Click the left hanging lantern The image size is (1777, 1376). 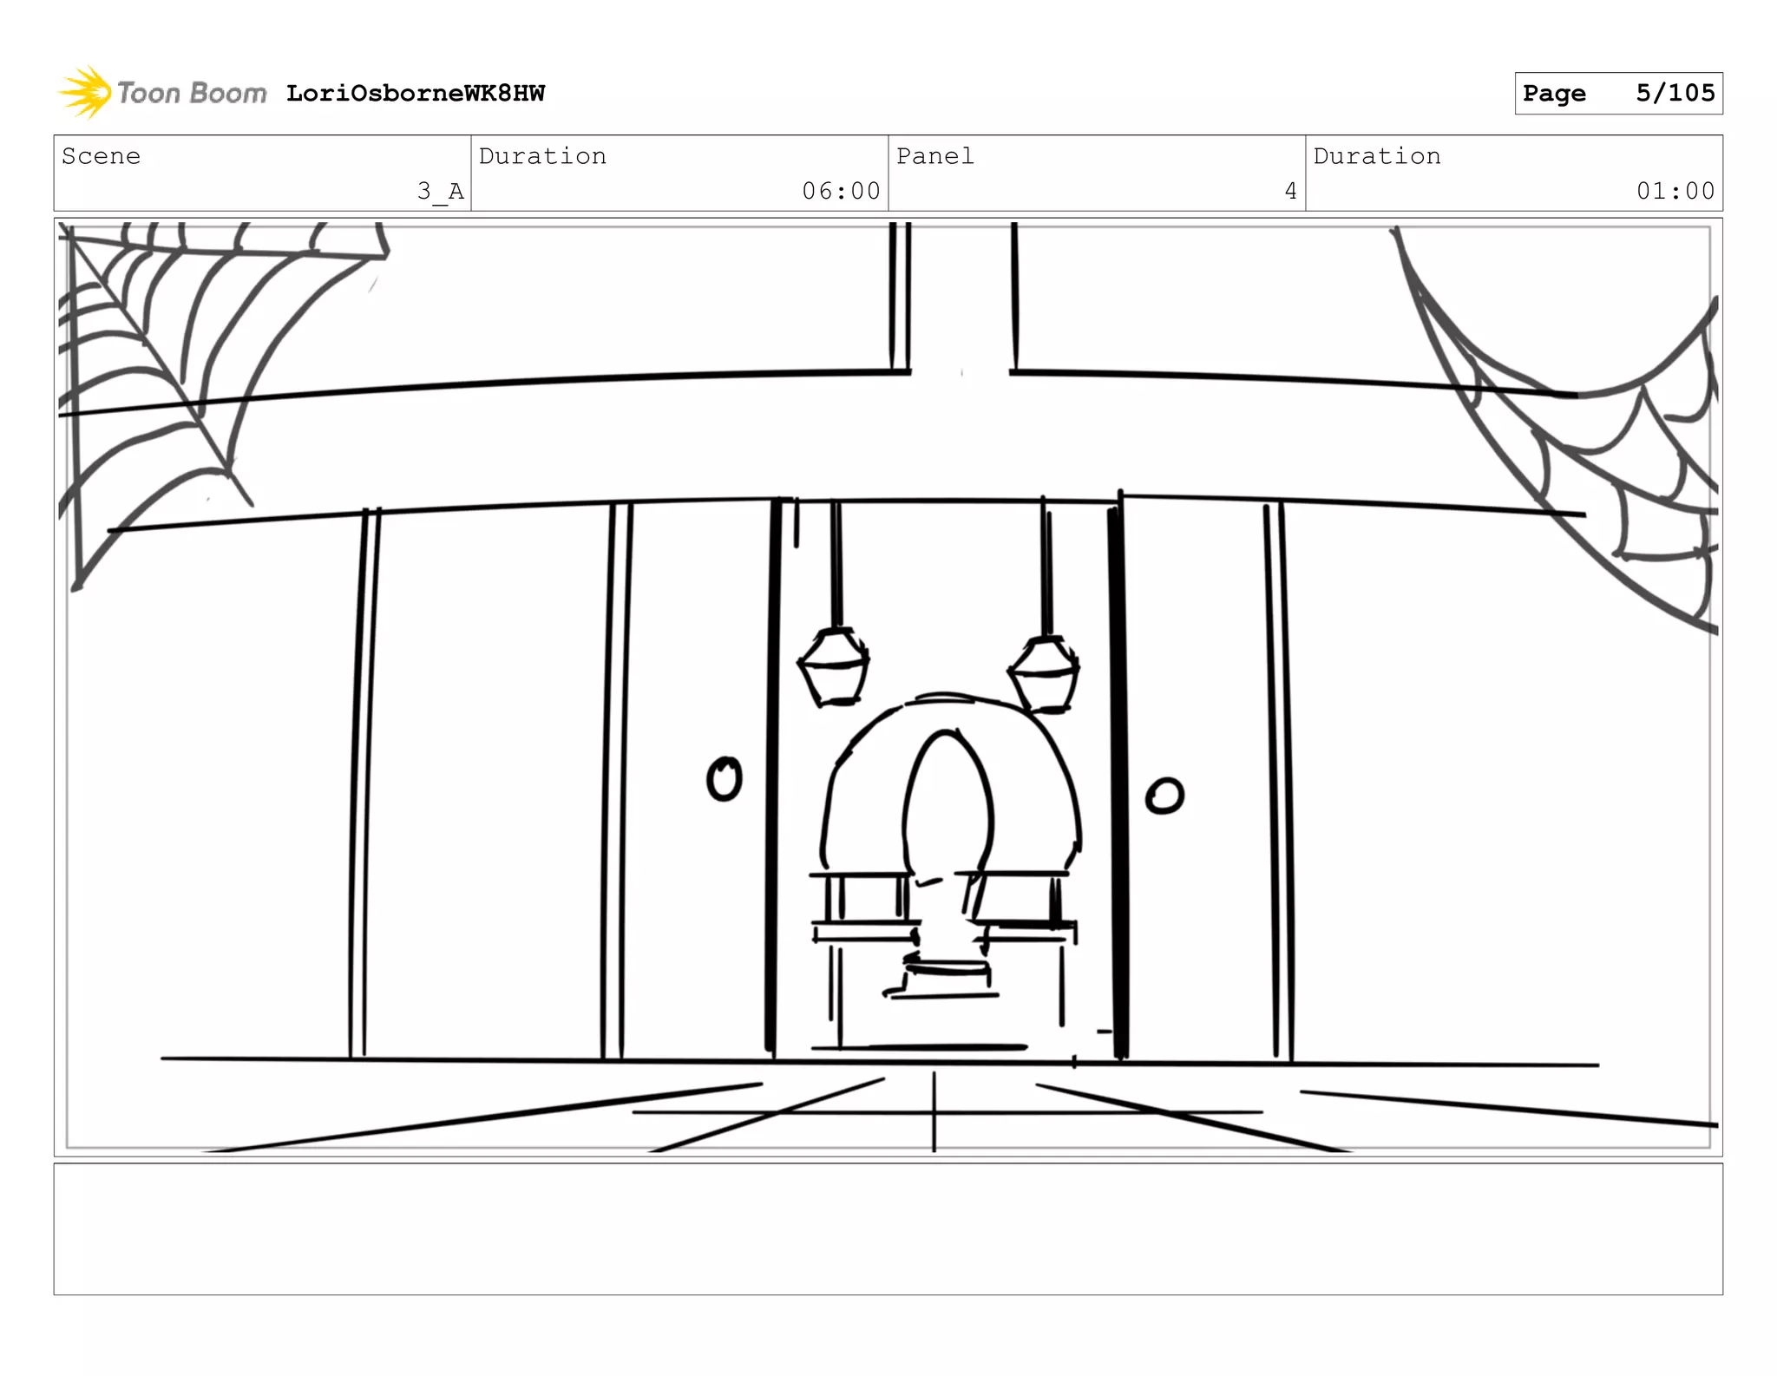pyautogui.click(x=834, y=666)
